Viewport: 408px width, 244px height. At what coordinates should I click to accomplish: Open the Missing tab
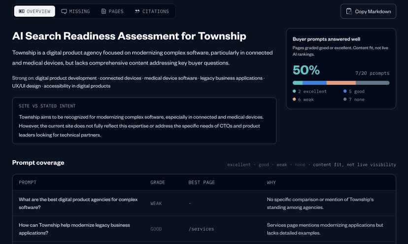click(x=75, y=11)
